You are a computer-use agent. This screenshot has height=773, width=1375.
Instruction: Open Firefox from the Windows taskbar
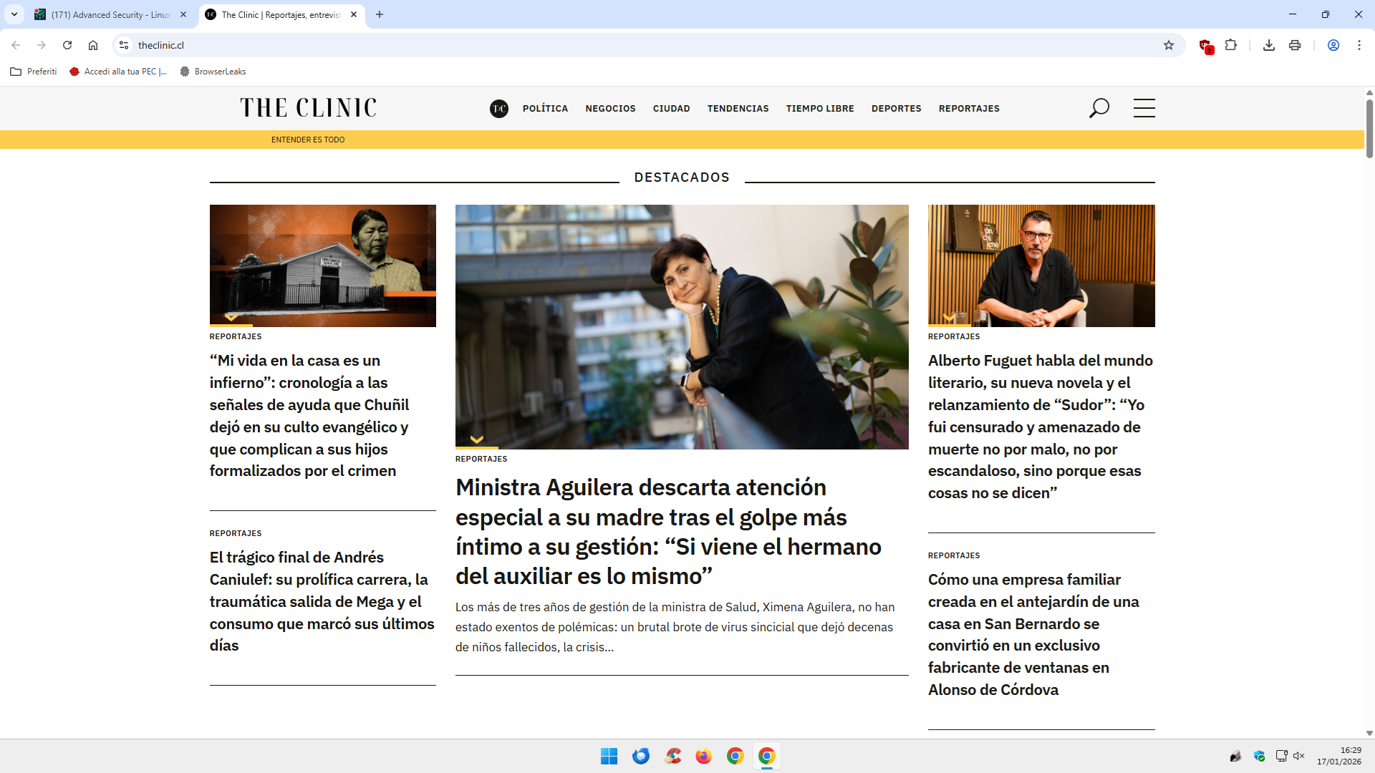pyautogui.click(x=703, y=757)
